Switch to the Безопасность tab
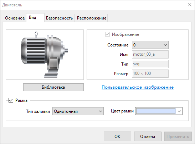 pos(59,18)
